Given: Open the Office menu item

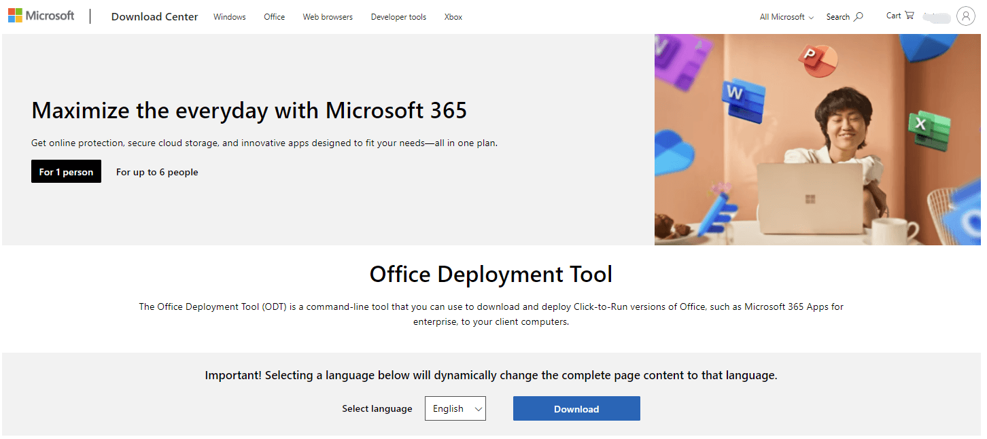Looking at the screenshot, I should (x=275, y=17).
